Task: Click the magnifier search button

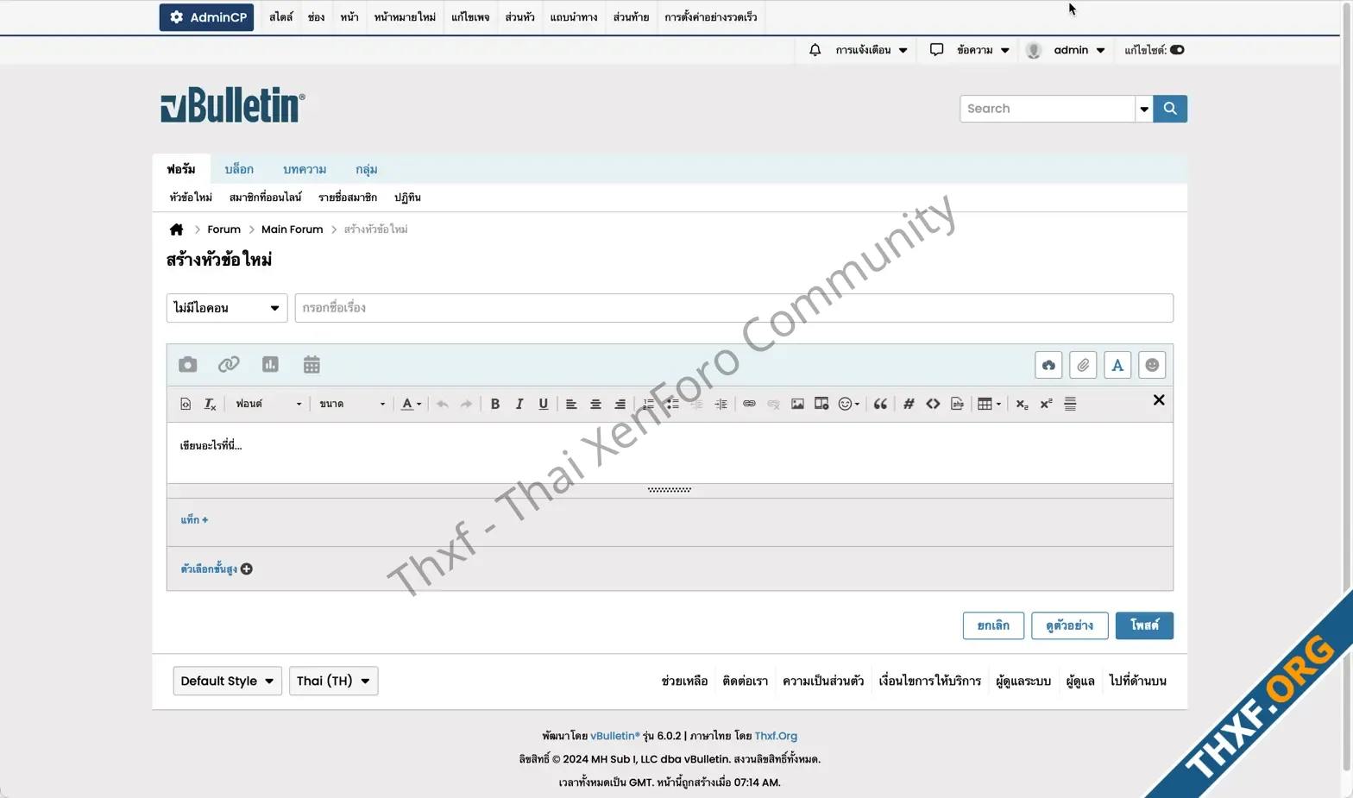Action: pos(1170,109)
